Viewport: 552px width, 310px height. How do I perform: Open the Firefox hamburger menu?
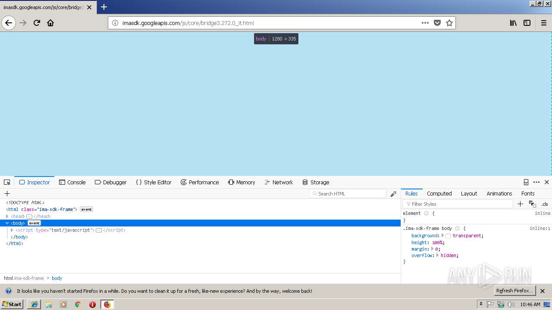click(544, 23)
